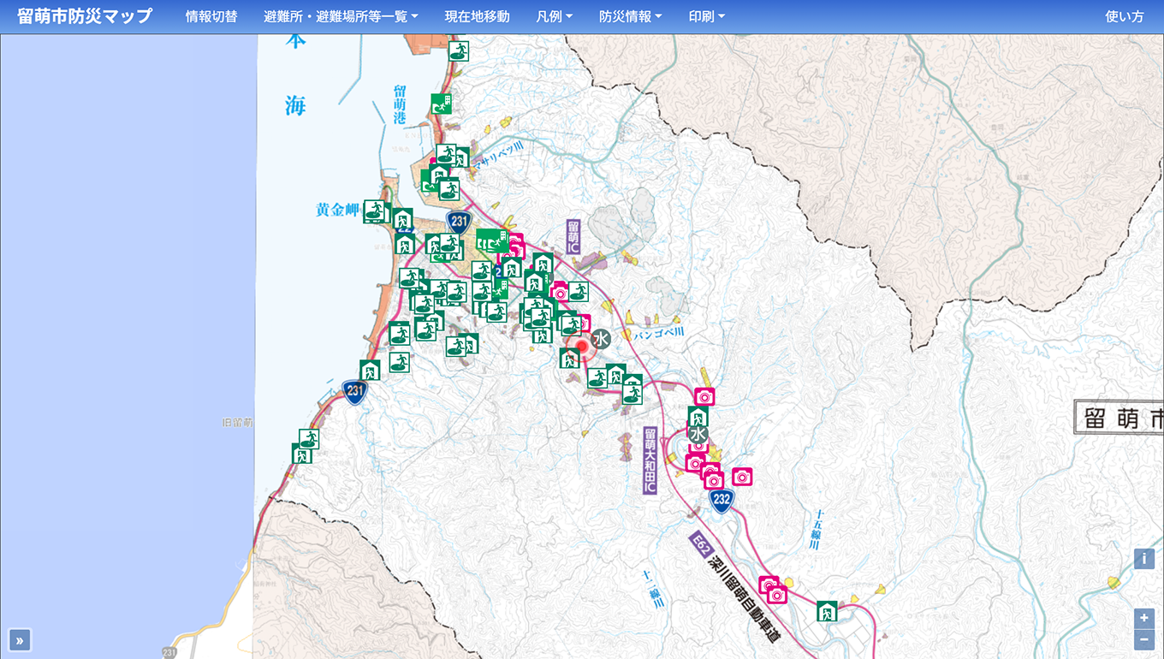1164x659 pixels.
Task: Click the shelter icon at bottom right near road
Action: (826, 611)
